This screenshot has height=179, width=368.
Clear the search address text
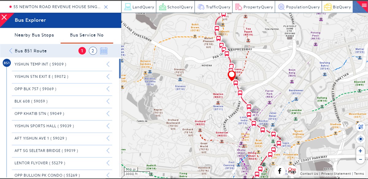pyautogui.click(x=106, y=7)
